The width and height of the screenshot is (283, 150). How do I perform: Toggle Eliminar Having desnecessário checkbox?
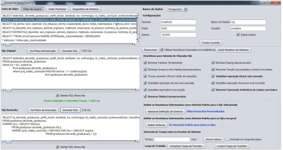click(213, 63)
